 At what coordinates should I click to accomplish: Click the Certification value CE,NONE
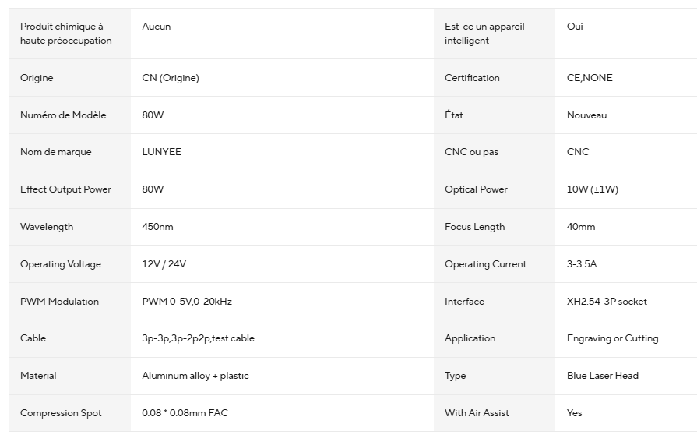[x=590, y=78]
